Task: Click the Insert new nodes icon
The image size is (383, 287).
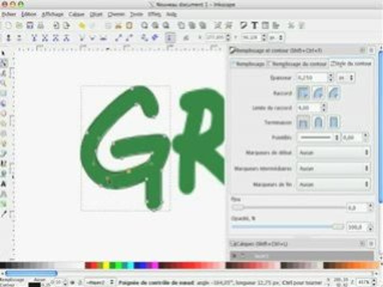Action: point(8,38)
